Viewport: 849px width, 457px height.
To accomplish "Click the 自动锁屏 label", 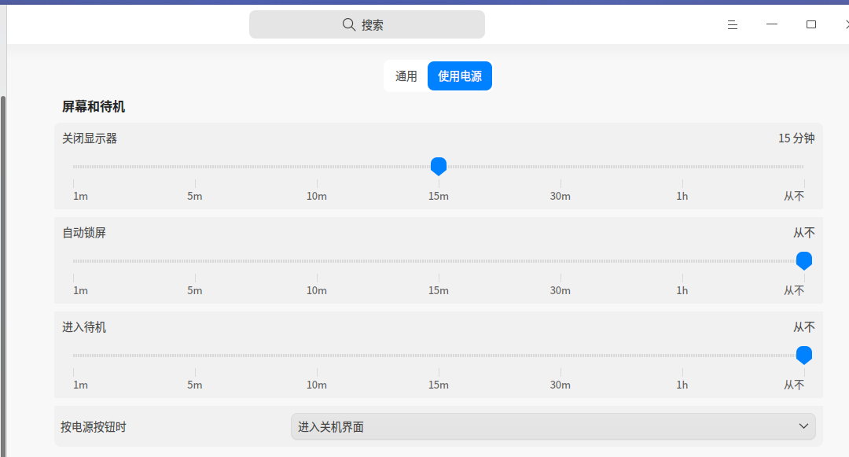I will click(x=84, y=233).
